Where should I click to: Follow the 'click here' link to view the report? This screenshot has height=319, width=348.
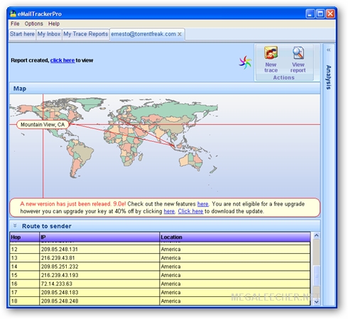[62, 60]
